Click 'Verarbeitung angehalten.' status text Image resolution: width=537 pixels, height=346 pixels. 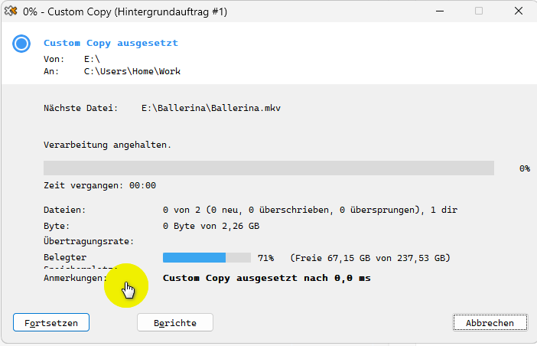click(107, 145)
